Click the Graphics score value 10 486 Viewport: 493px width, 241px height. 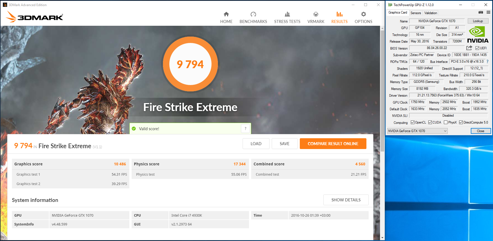(x=120, y=164)
